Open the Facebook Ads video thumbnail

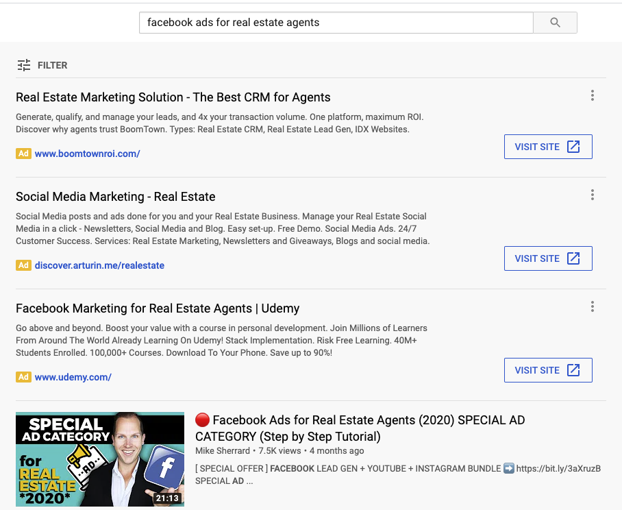click(100, 459)
